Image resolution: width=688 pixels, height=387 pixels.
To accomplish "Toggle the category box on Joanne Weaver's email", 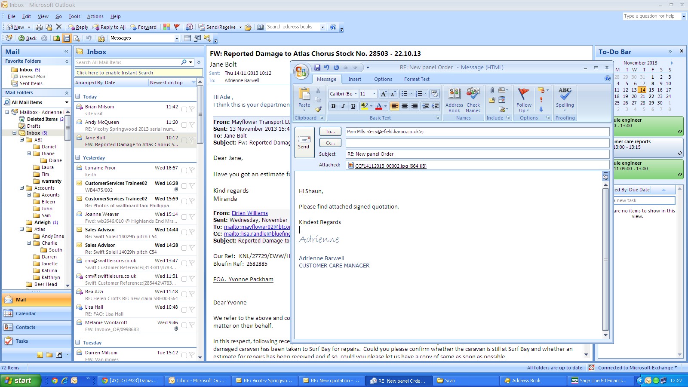I will click(184, 217).
